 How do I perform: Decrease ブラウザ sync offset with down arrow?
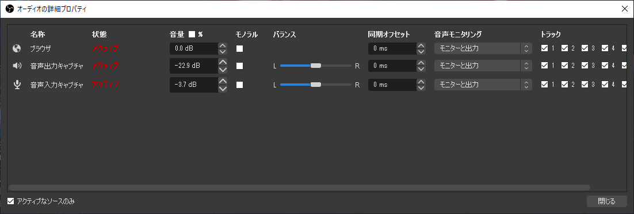pyautogui.click(x=421, y=51)
